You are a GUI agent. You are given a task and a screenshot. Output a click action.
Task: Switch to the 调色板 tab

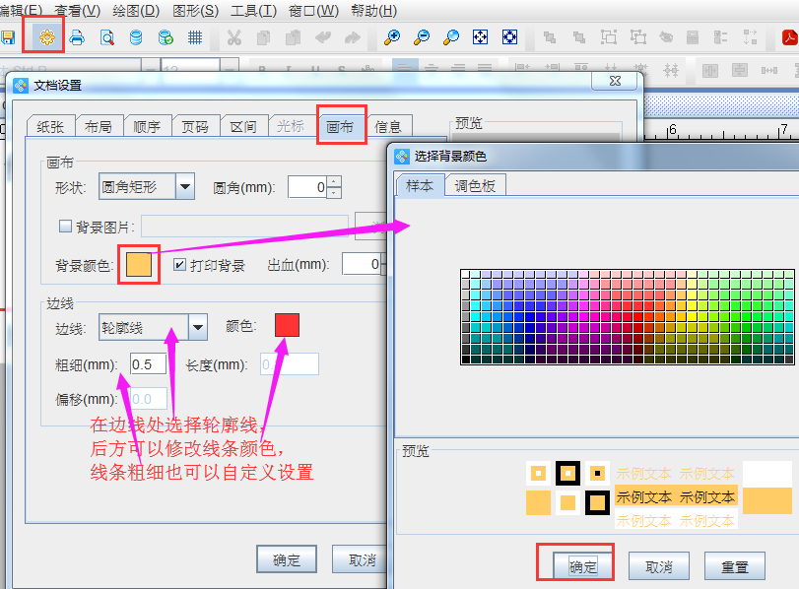475,185
